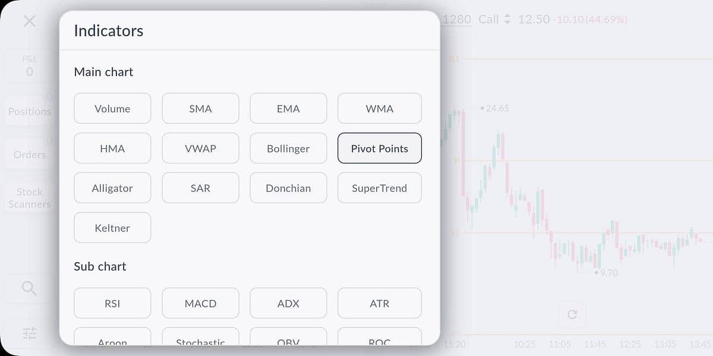Screen dimensions: 713x356
Task: Select the Keltner indicator
Action: point(112,228)
